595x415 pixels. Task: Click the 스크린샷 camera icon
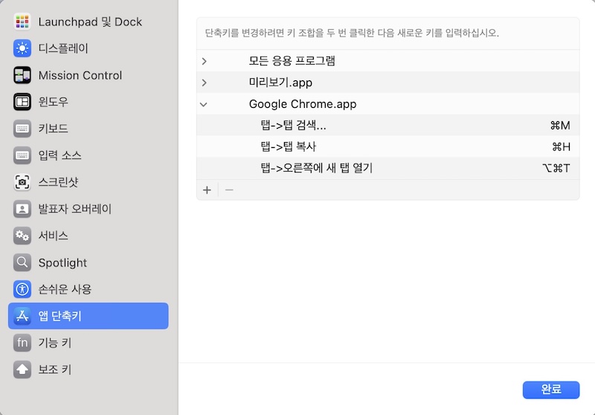click(22, 182)
